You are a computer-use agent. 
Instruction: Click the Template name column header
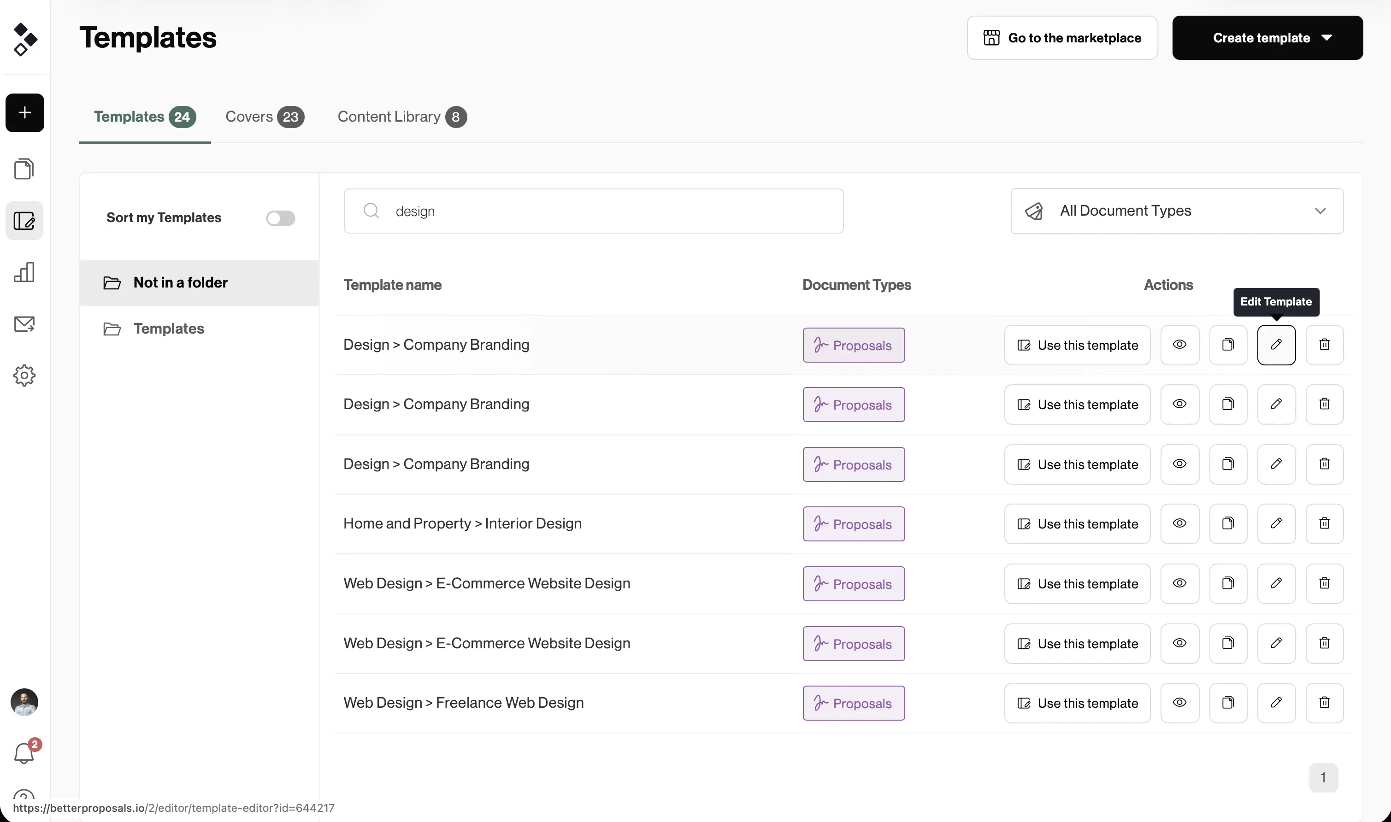coord(393,285)
